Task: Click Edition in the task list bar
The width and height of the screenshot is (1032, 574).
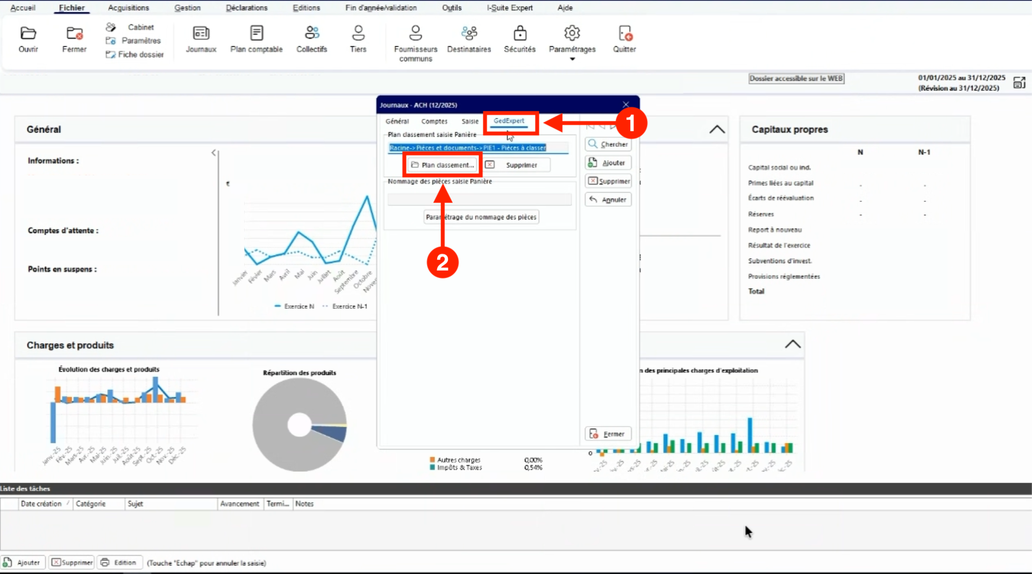Action: pyautogui.click(x=119, y=563)
